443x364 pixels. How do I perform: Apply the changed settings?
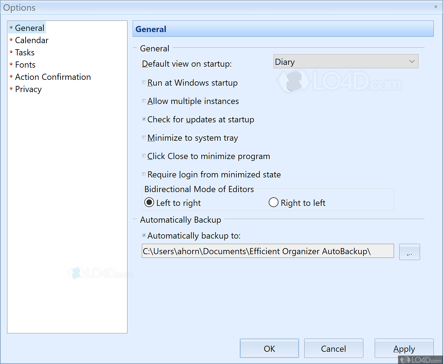(x=404, y=348)
